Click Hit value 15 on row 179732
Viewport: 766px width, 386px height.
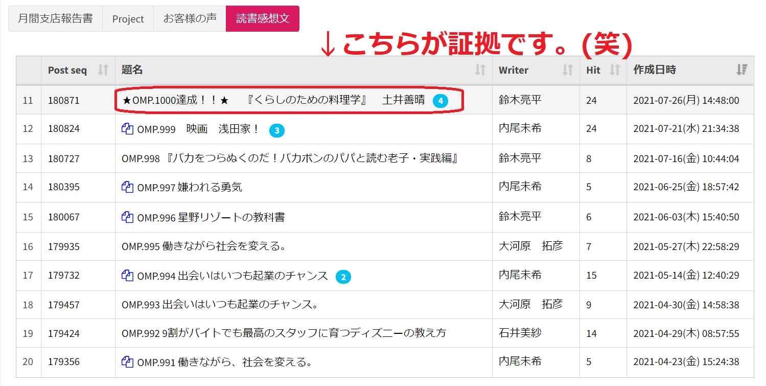591,276
